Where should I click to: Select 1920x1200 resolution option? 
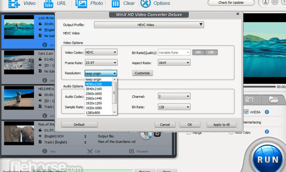coord(99,103)
